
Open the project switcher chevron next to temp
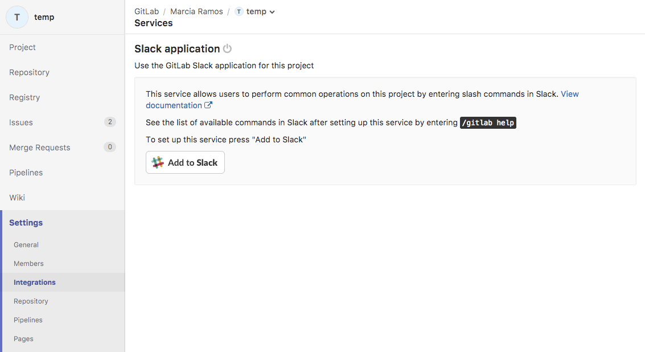pos(272,11)
